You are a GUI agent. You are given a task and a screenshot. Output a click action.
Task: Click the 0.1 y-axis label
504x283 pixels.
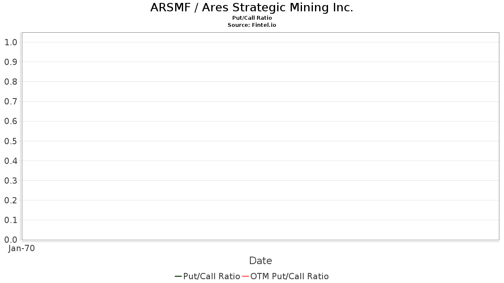pos(11,220)
